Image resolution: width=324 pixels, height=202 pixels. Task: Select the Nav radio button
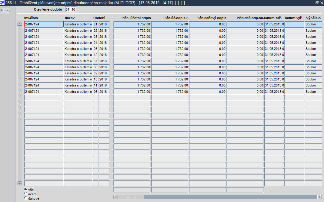[2, 11]
